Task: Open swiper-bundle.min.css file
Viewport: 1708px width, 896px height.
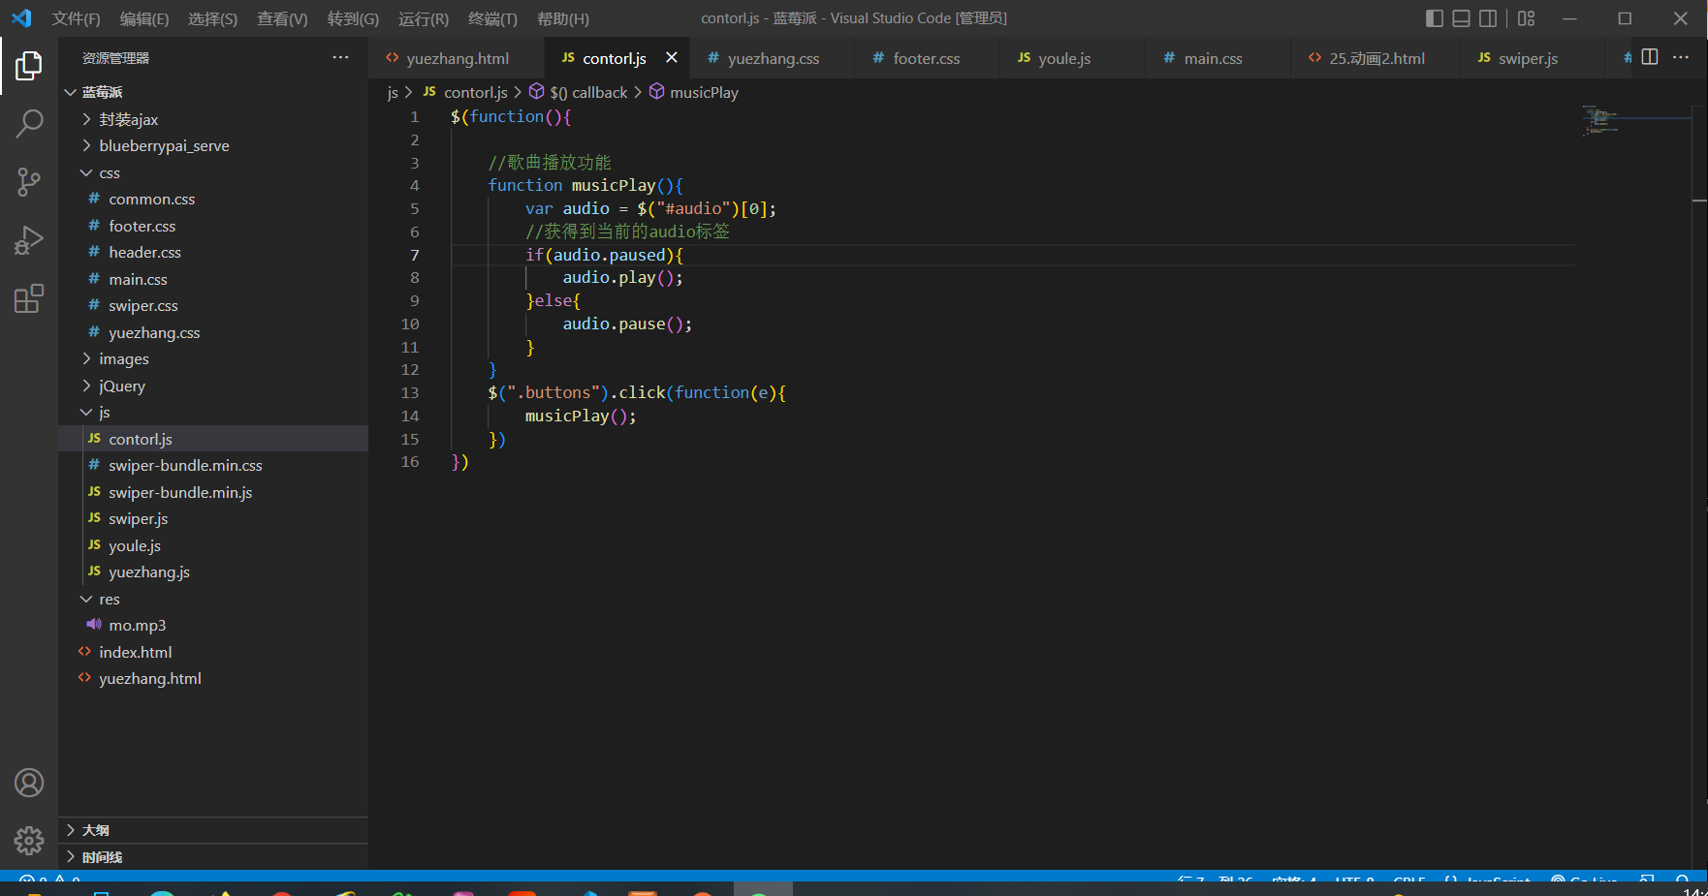Action: [x=213, y=465]
